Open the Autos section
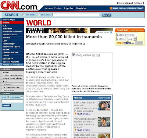This screenshot has height=138, width=147. click(12, 65)
